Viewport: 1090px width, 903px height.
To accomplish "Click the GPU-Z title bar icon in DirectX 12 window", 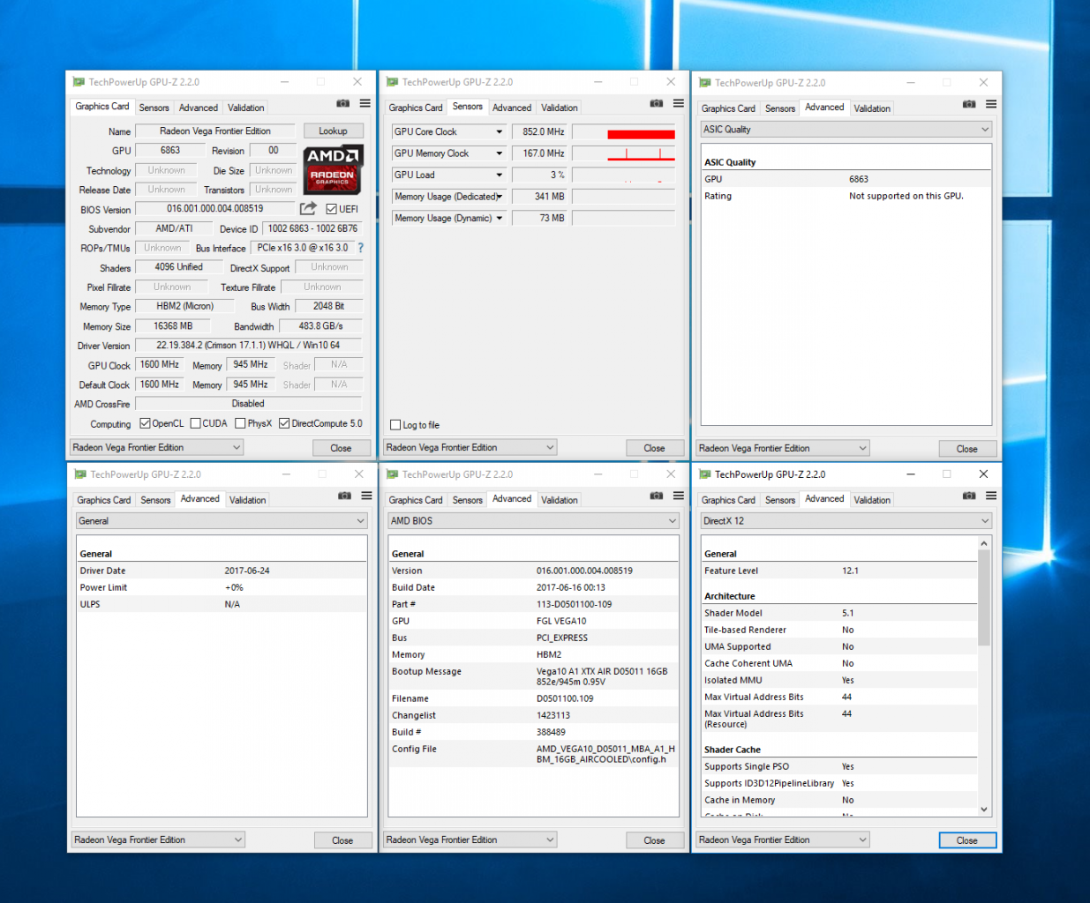I will coord(705,474).
